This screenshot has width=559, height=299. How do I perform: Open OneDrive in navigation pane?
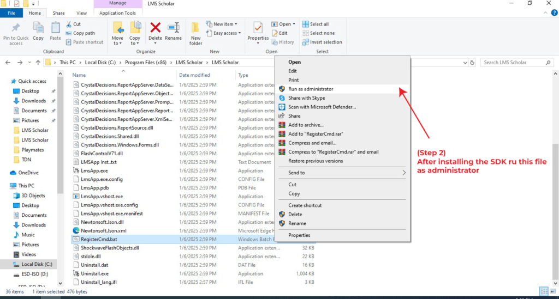point(28,173)
